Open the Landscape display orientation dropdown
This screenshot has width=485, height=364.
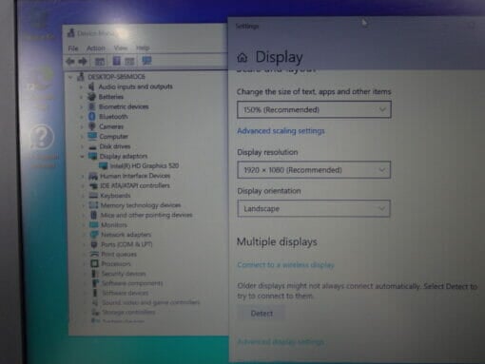314,208
